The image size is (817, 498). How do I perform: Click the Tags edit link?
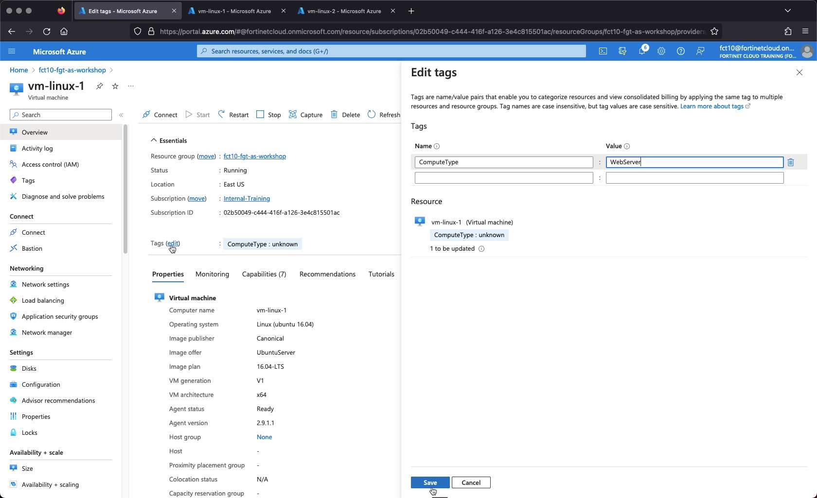click(173, 243)
